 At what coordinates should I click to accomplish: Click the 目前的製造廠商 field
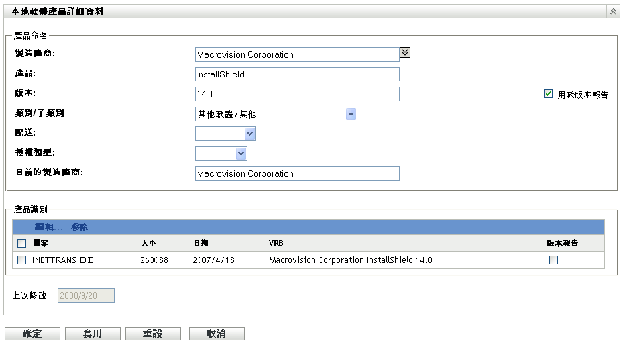click(297, 173)
